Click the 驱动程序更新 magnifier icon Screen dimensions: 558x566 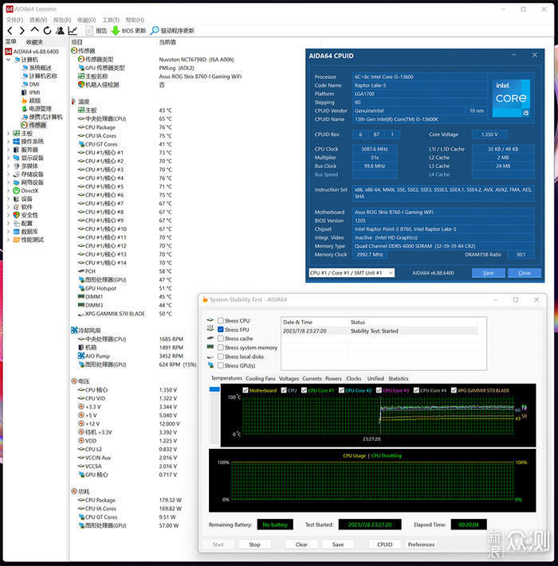pyautogui.click(x=156, y=31)
